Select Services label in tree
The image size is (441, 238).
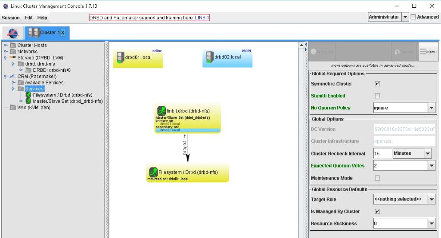pyautogui.click(x=34, y=89)
